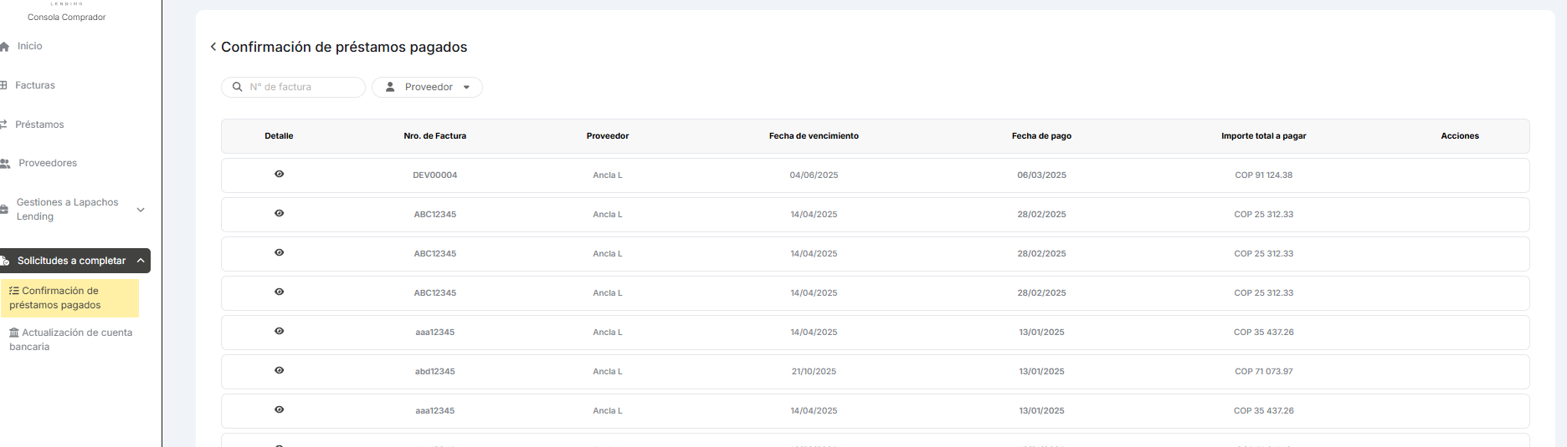
Task: Click the Inicio home icon
Action: (5, 47)
